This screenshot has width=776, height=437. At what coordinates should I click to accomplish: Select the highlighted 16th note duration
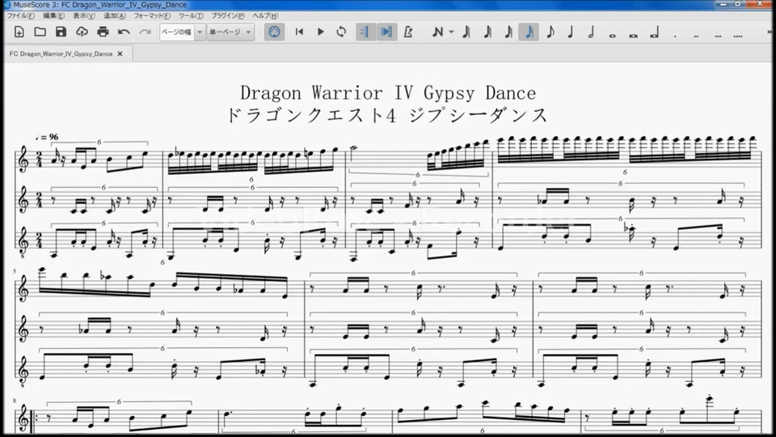coord(529,32)
